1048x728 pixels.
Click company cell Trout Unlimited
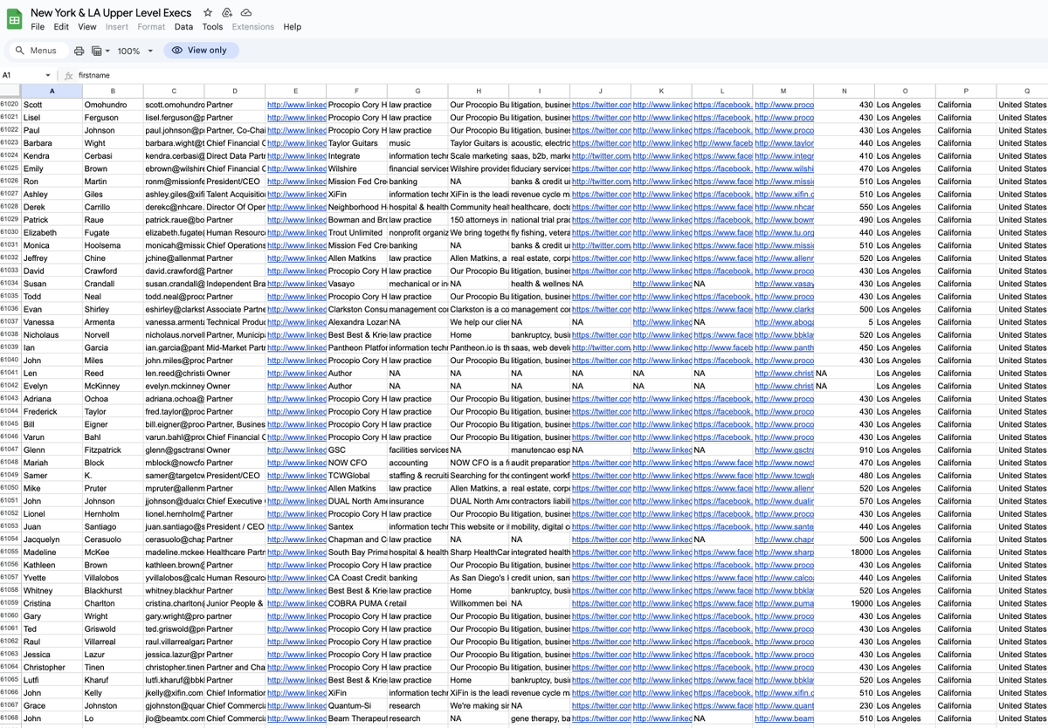point(357,233)
